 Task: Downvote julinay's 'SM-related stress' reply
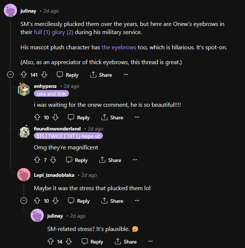point(69,242)
